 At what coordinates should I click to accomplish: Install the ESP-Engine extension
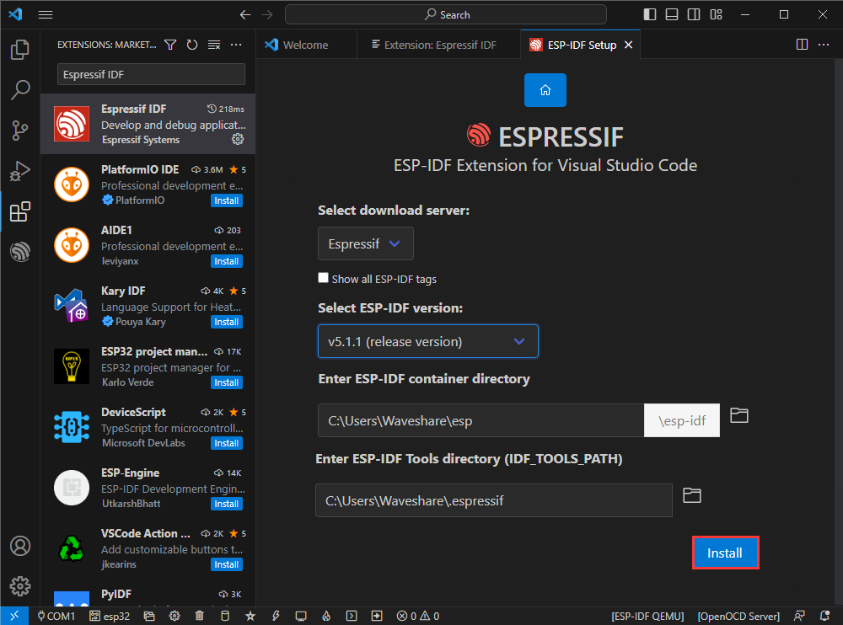226,504
